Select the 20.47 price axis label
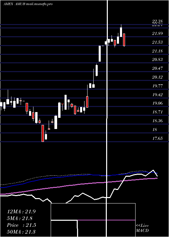This screenshot has height=237, width=169. tap(157, 68)
